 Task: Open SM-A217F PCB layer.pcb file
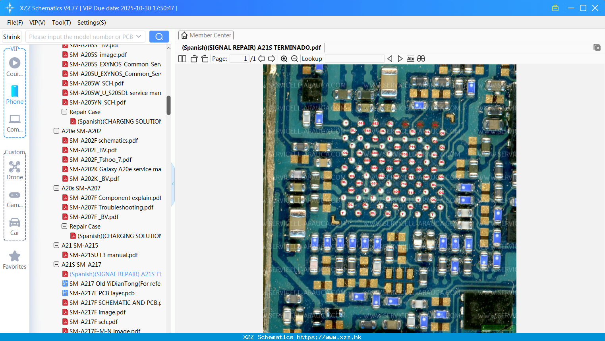coord(102,293)
